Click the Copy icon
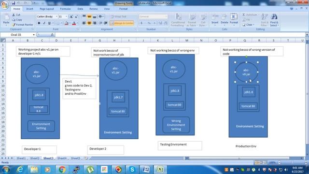This screenshot has height=174, width=309. pyautogui.click(x=14, y=20)
